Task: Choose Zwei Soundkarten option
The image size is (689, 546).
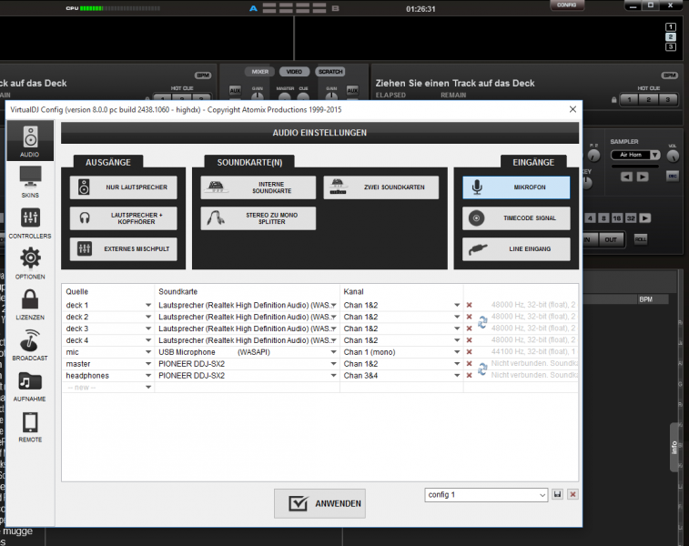Action: coord(381,187)
